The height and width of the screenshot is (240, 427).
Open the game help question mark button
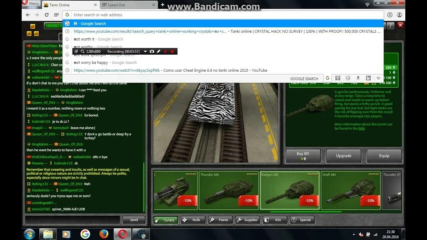391,25
